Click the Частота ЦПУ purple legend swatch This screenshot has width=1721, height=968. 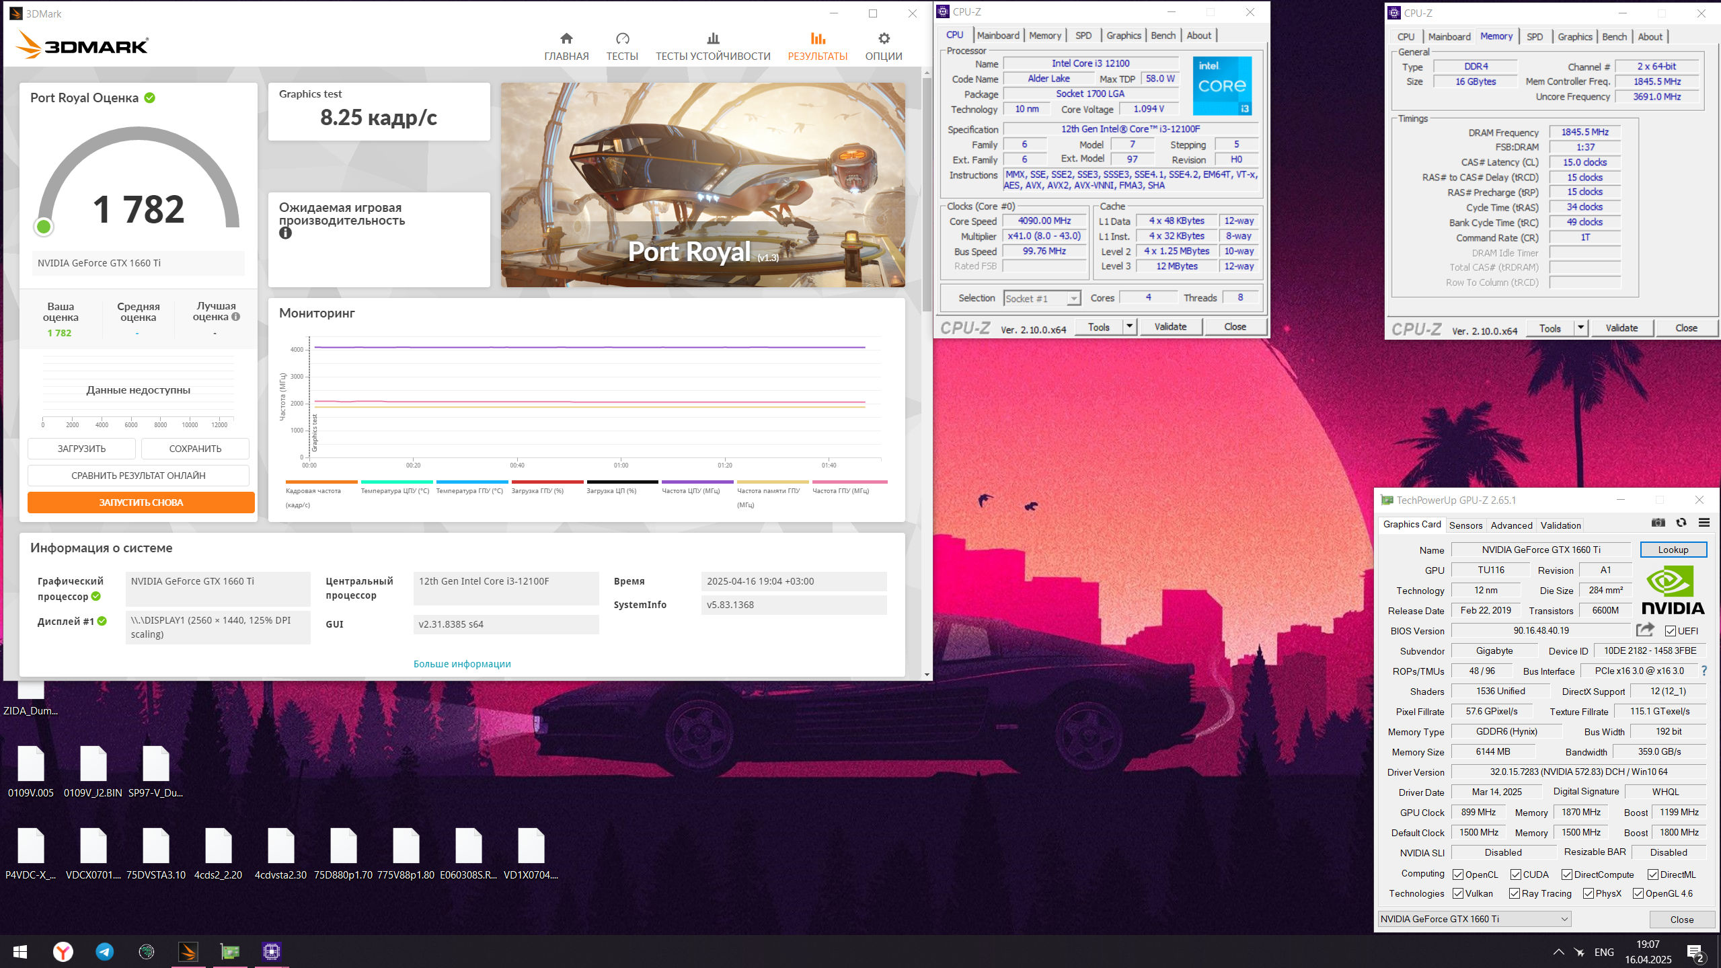coord(697,482)
